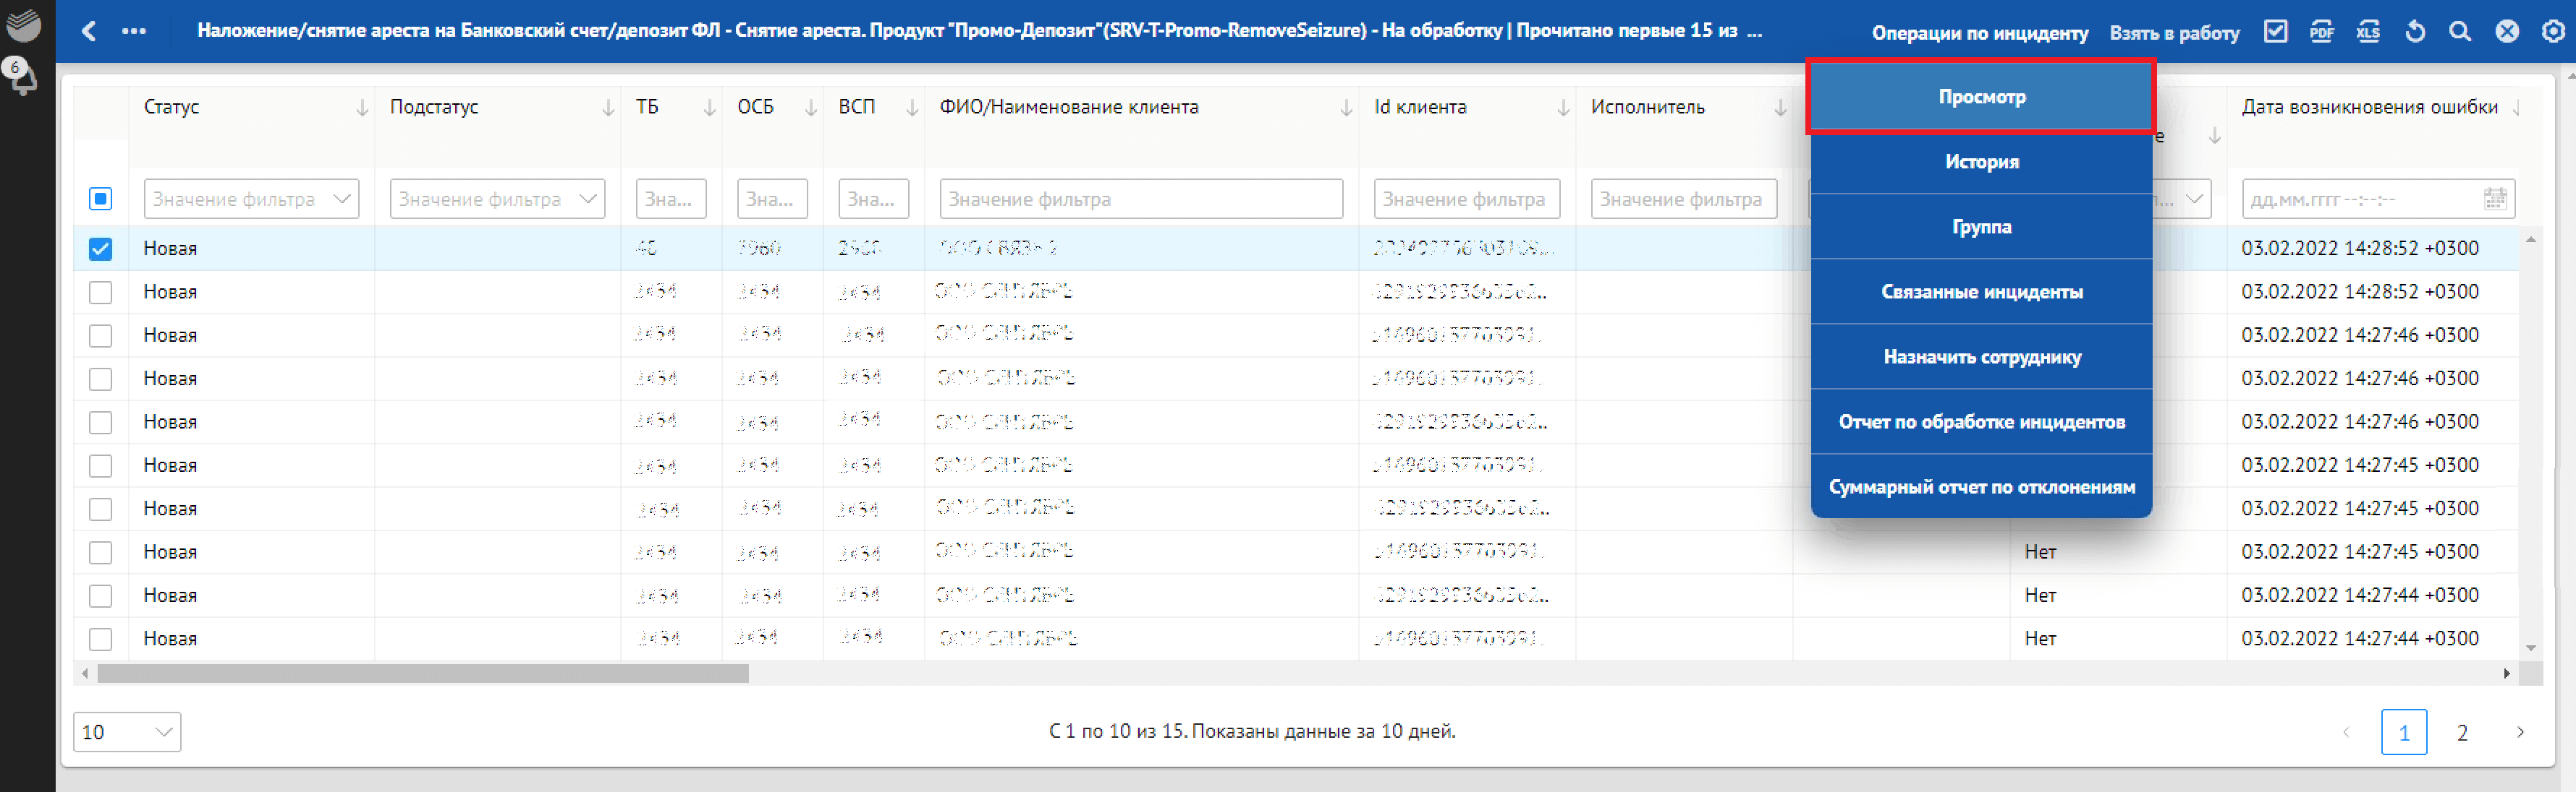Image resolution: width=2576 pixels, height=792 pixels.
Task: Go to page 2 of the table
Action: pyautogui.click(x=2461, y=732)
